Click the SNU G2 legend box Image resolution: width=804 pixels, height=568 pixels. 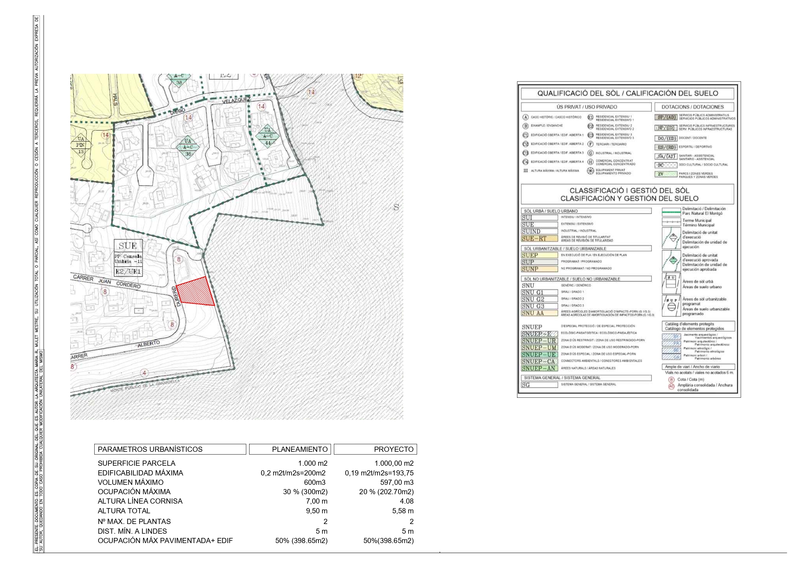(539, 299)
